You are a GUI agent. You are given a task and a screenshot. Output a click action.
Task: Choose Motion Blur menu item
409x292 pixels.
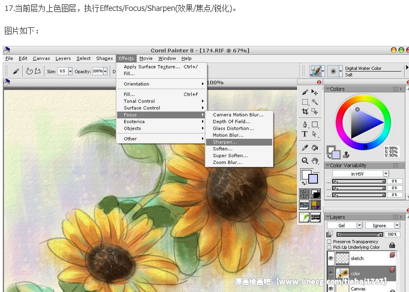(x=239, y=135)
